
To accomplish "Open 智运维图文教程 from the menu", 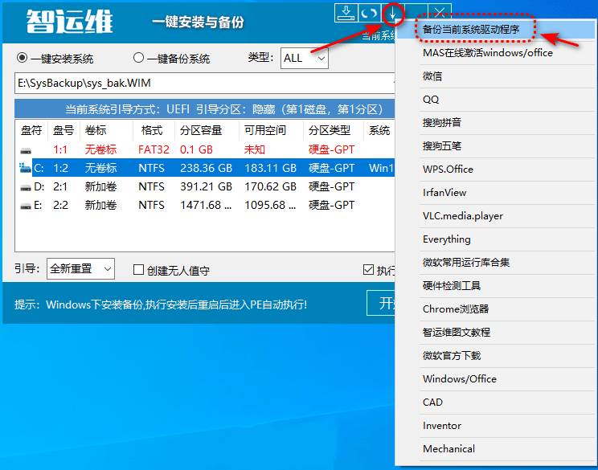I will pyautogui.click(x=457, y=332).
